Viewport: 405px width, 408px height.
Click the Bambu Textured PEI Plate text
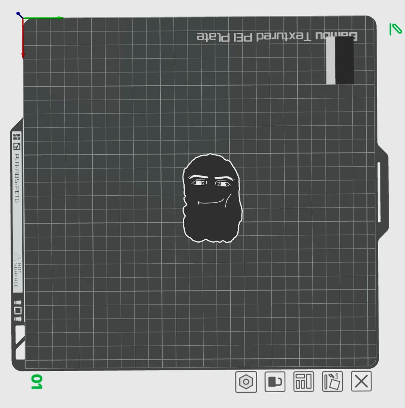pos(277,37)
